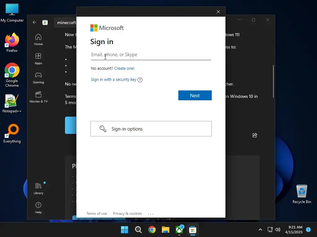Open clock showing 9:21 AM
Image resolution: width=317 pixels, height=237 pixels.
tap(294, 230)
